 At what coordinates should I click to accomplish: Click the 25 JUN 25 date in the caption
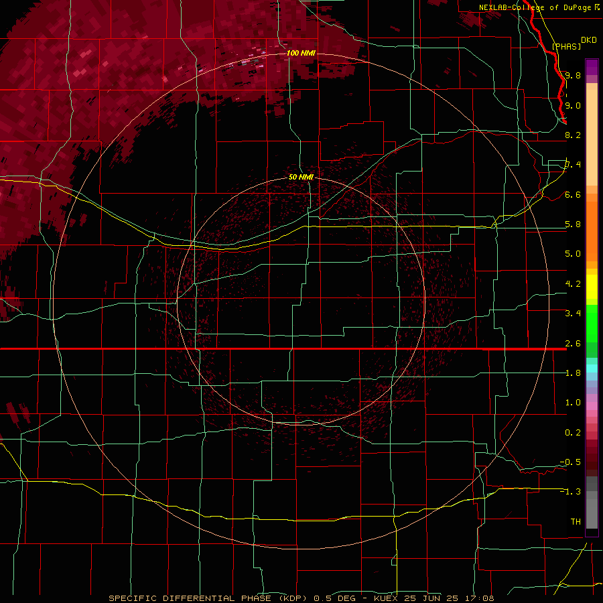point(430,598)
